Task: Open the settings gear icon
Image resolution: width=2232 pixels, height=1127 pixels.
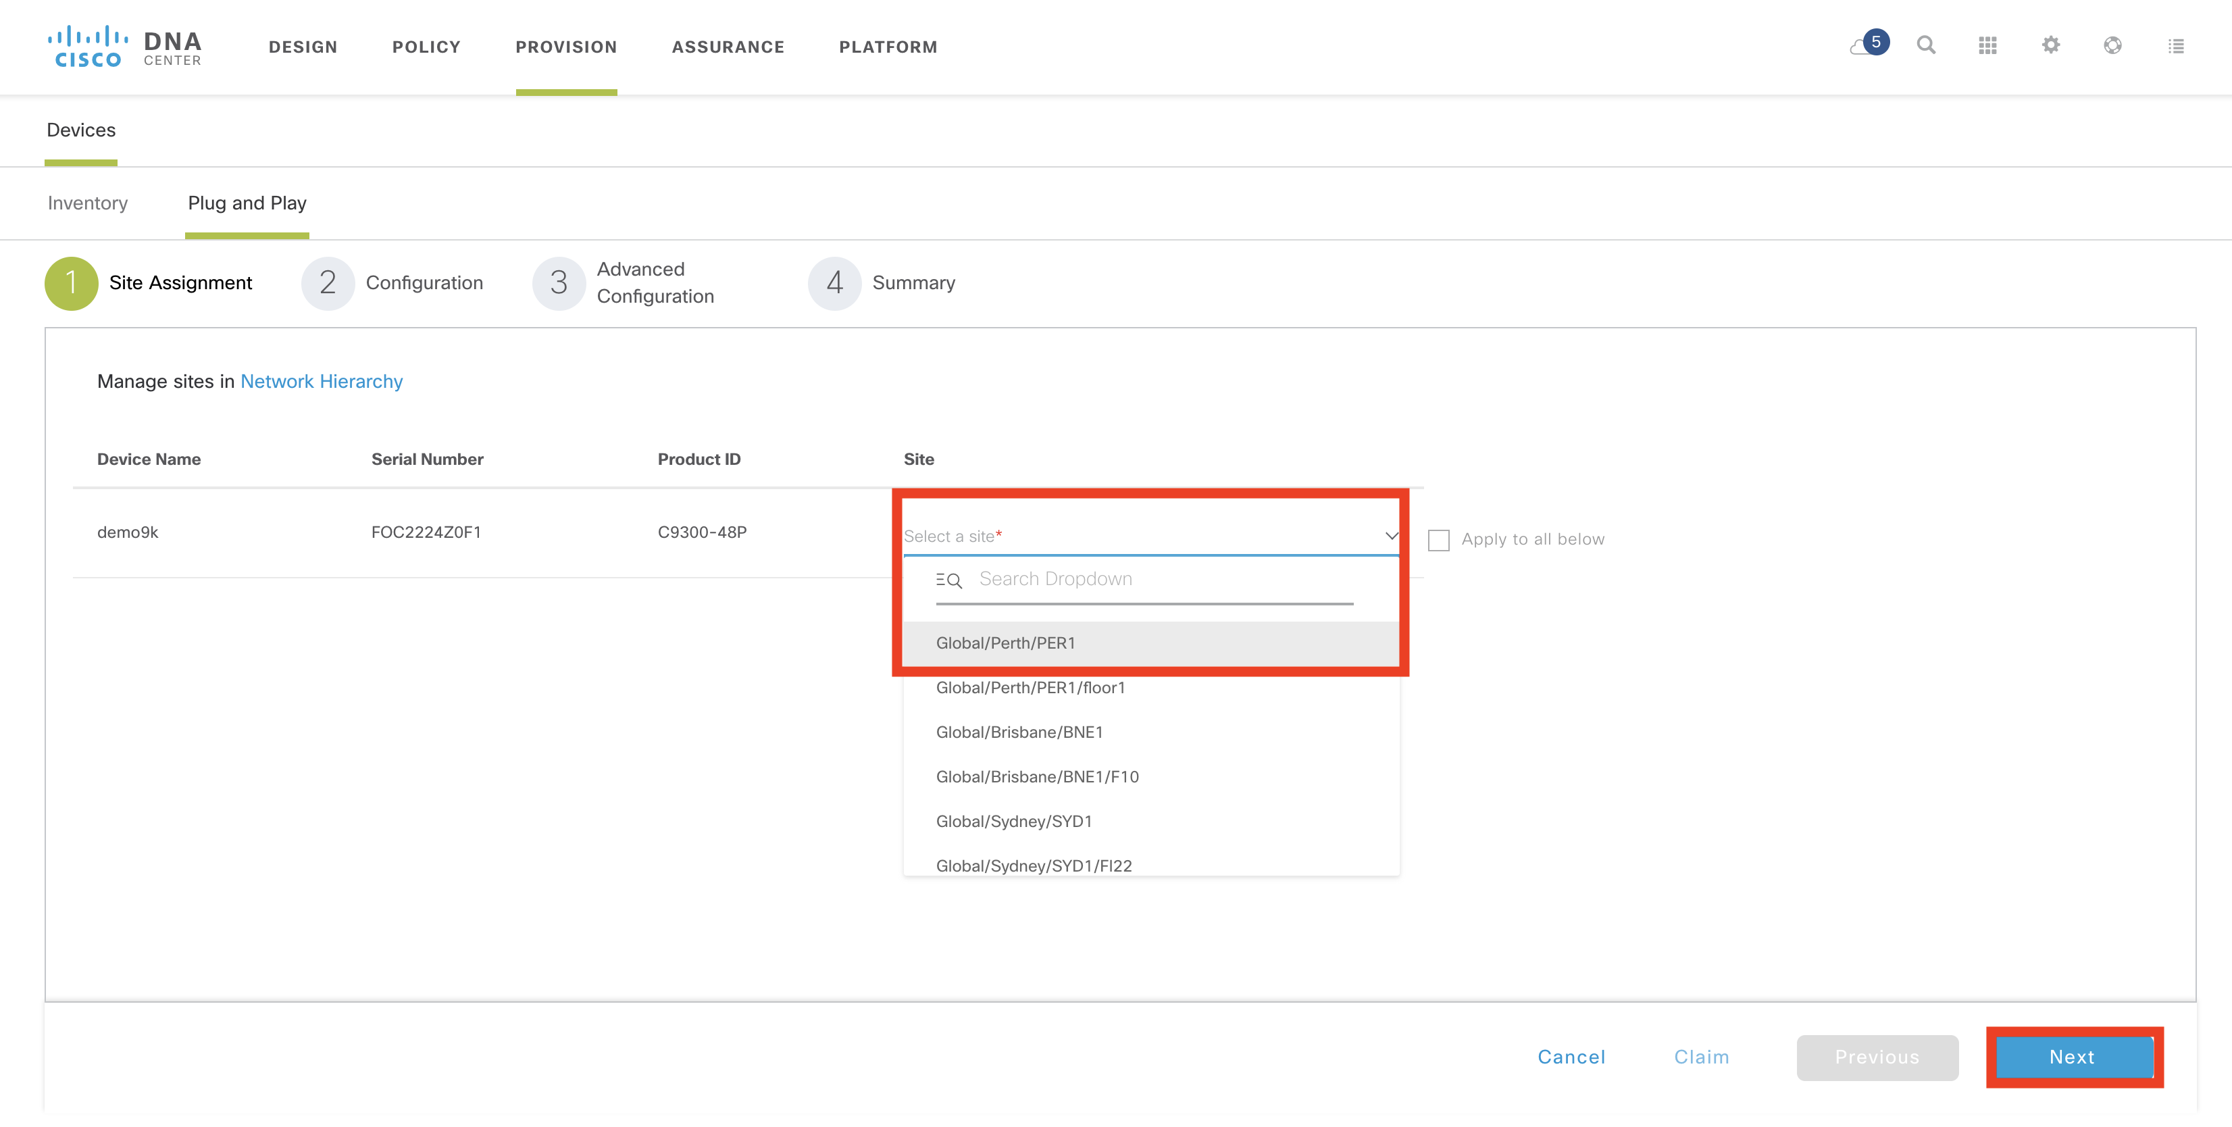Action: (x=2050, y=45)
